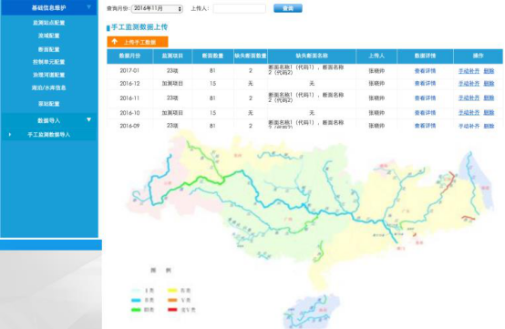Click the upload arrow icon on the orange button
This screenshot has height=329, width=505.
[x=114, y=42]
